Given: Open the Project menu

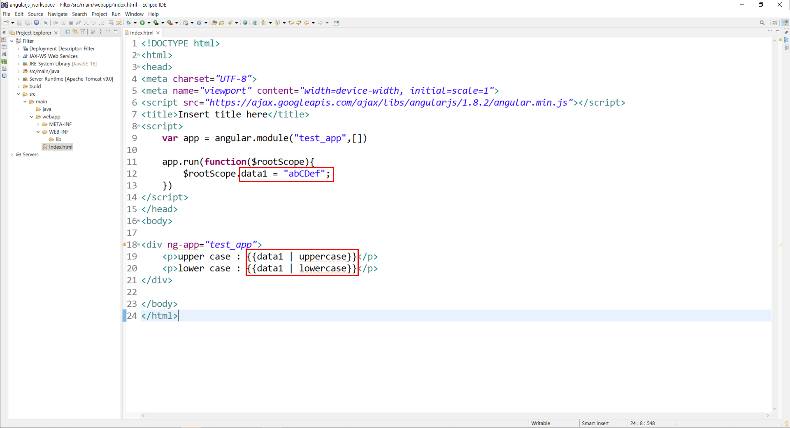Looking at the screenshot, I should 99,14.
